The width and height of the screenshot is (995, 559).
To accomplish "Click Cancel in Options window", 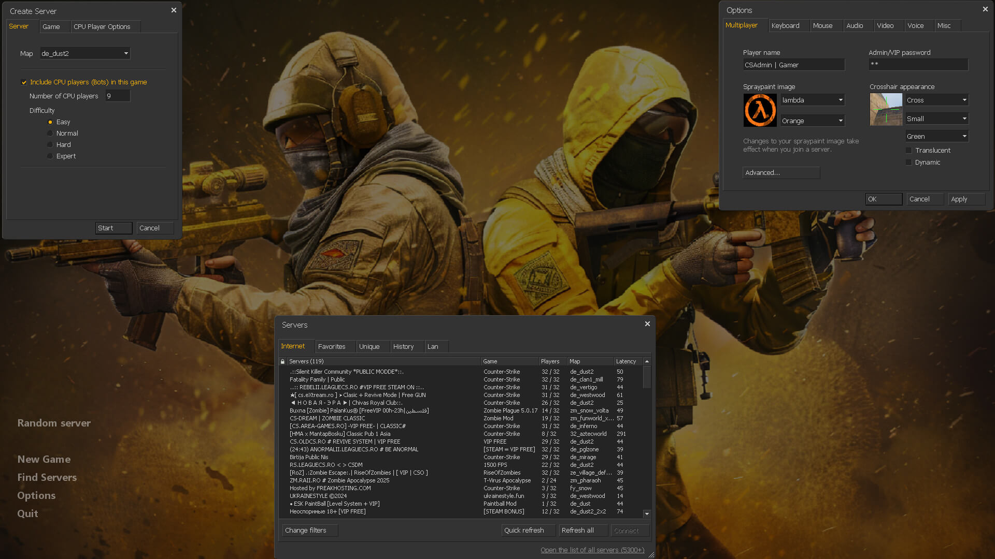I will [x=925, y=199].
